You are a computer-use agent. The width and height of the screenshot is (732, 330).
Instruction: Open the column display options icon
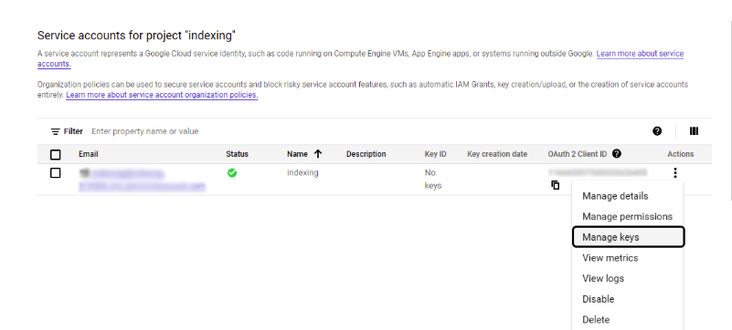click(x=694, y=131)
